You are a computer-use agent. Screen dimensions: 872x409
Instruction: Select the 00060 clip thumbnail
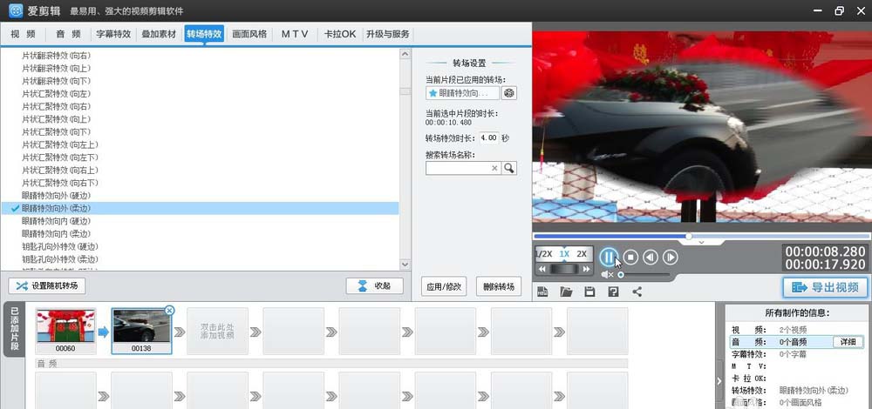pyautogui.click(x=65, y=331)
